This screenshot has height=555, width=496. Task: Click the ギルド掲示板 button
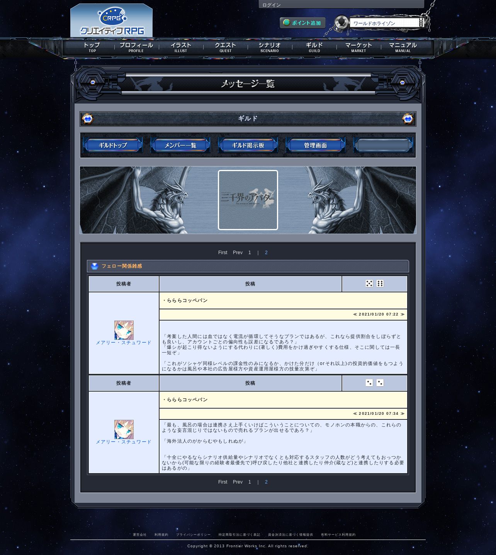coord(248,145)
